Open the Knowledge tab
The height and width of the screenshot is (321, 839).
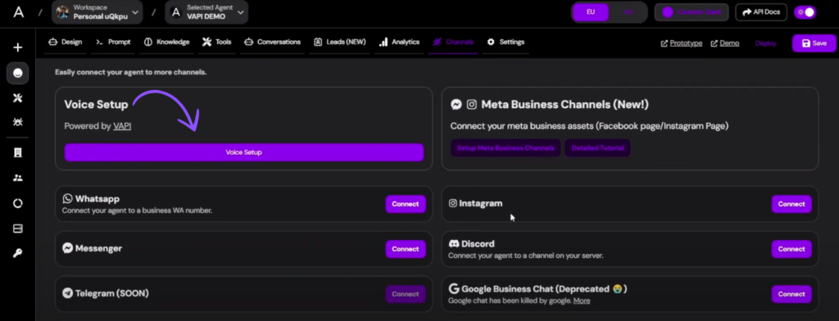pos(166,42)
